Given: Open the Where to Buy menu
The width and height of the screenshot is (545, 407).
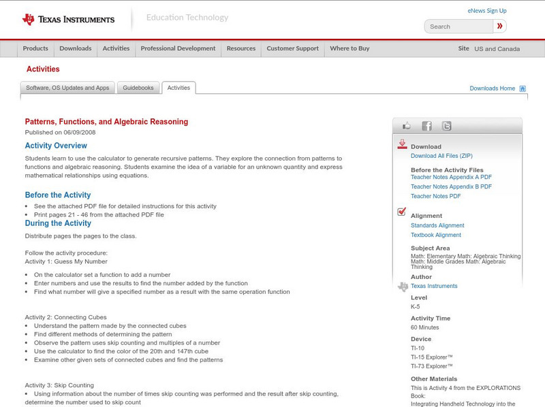Looking at the screenshot, I should pyautogui.click(x=349, y=48).
